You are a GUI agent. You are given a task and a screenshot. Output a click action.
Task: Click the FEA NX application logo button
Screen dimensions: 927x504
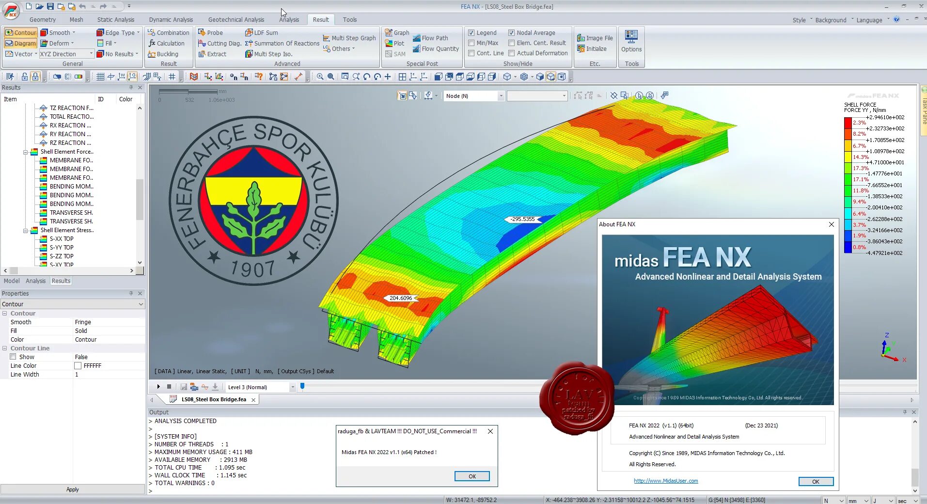(x=11, y=11)
